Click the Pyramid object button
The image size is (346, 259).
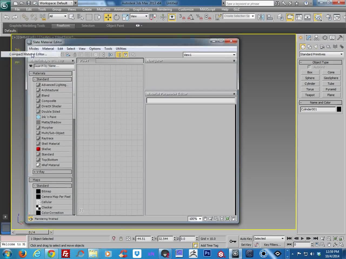coord(331,89)
